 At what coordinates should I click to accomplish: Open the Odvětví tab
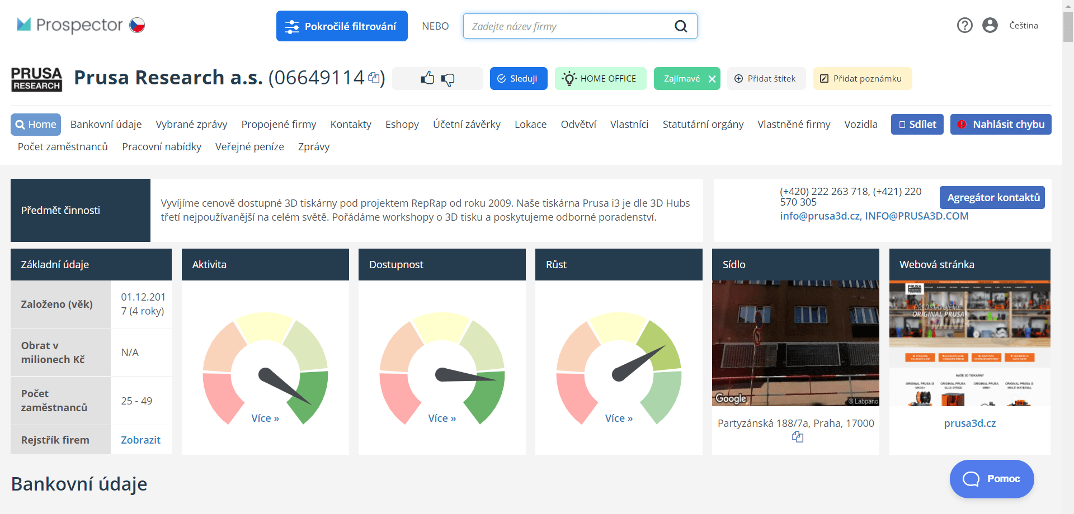click(x=578, y=125)
